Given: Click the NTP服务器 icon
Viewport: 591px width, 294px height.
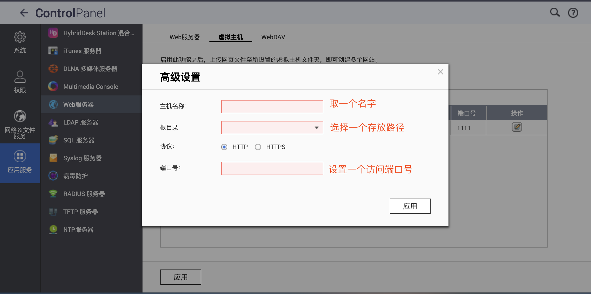Looking at the screenshot, I should (53, 229).
